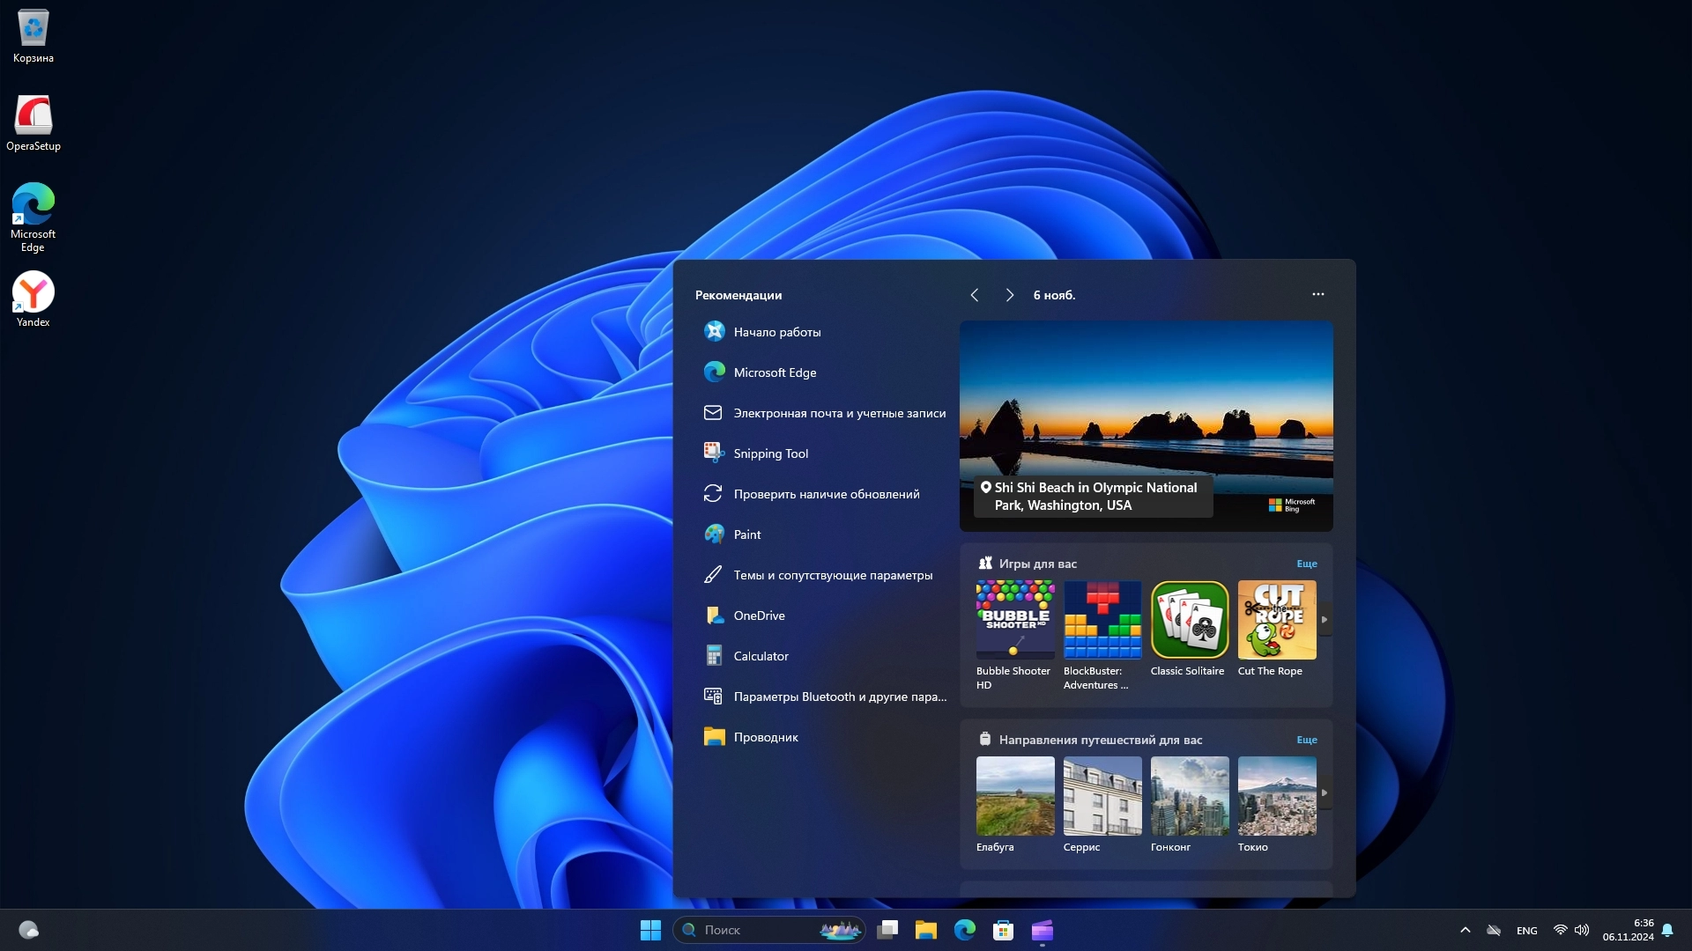Open the Гонконг travel thumbnail
This screenshot has height=951, width=1692.
tap(1189, 796)
